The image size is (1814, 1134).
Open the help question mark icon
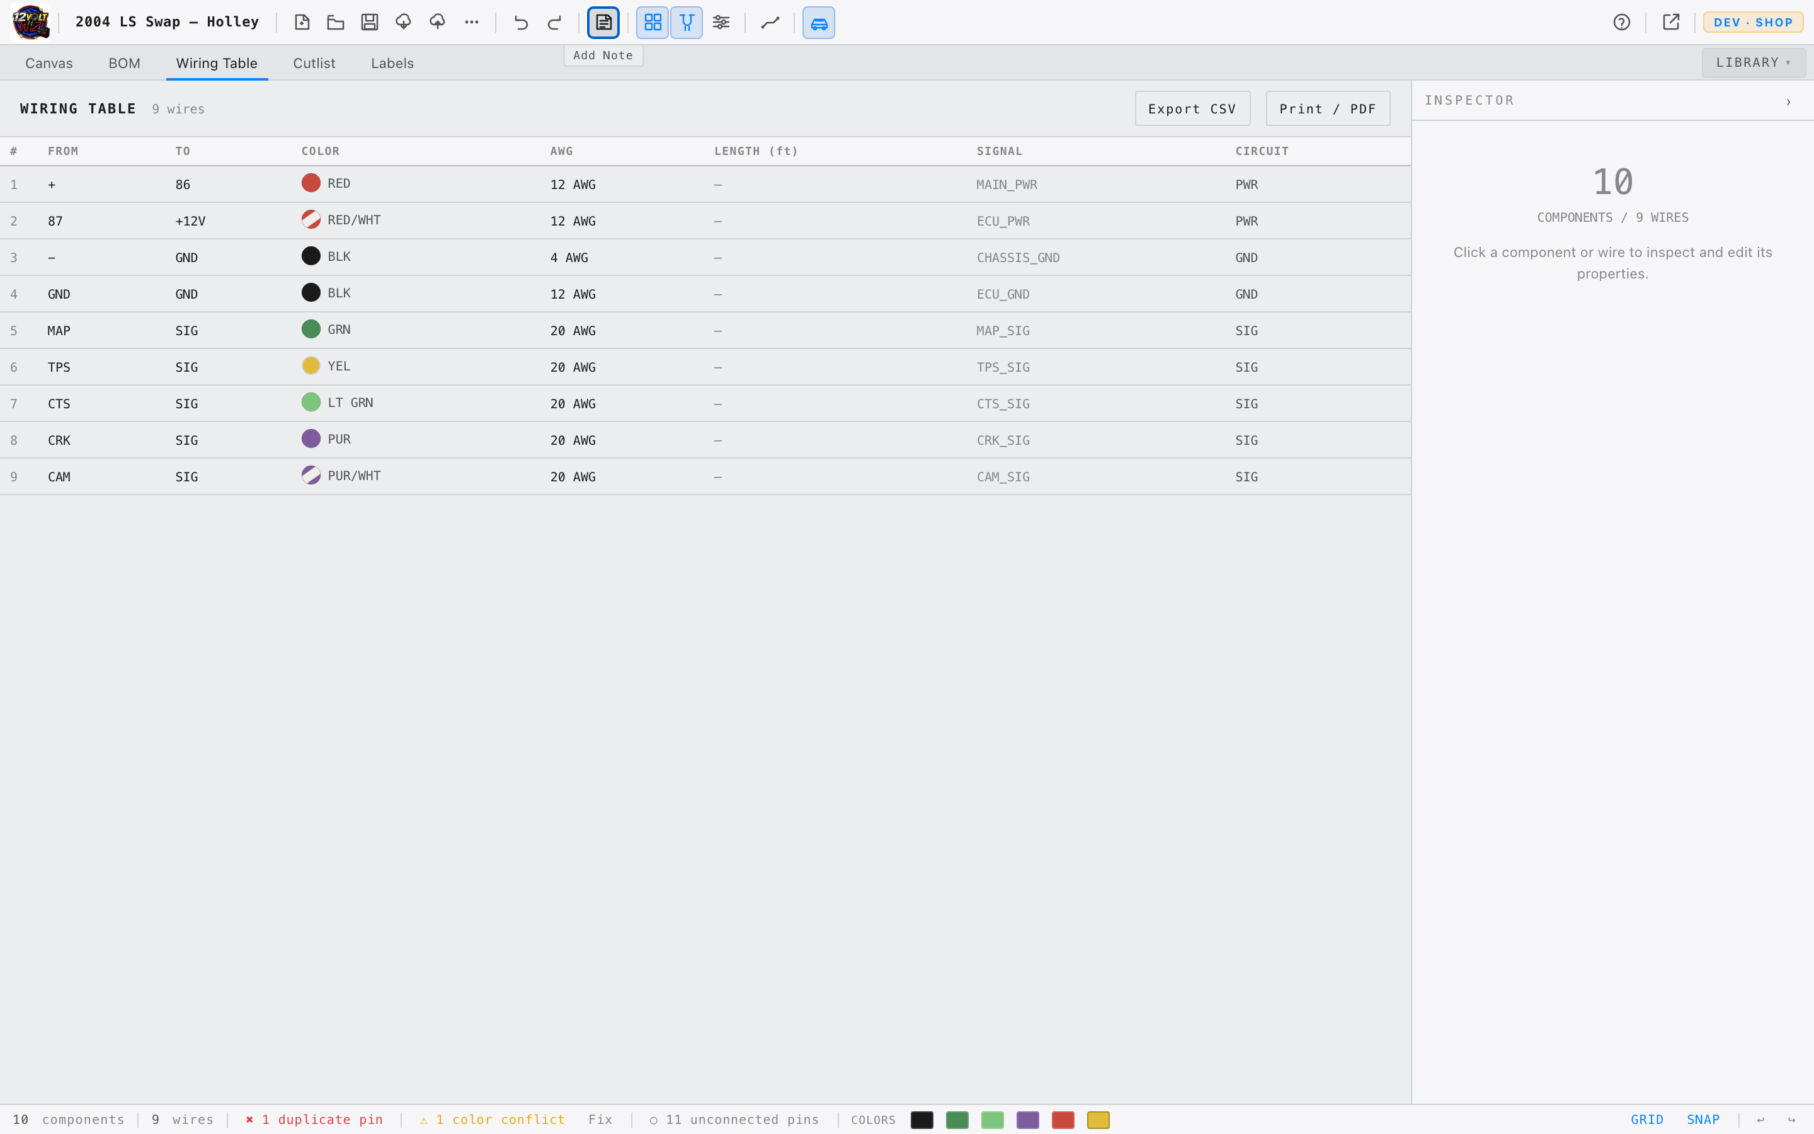(1621, 23)
